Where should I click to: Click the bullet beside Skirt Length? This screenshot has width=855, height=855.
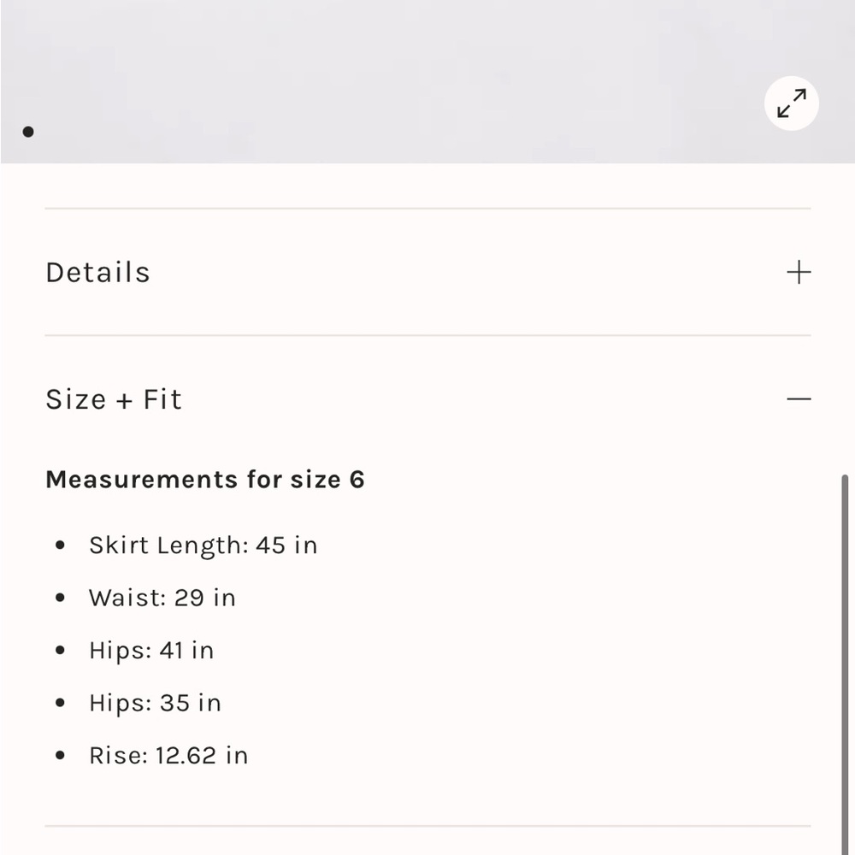coord(60,545)
